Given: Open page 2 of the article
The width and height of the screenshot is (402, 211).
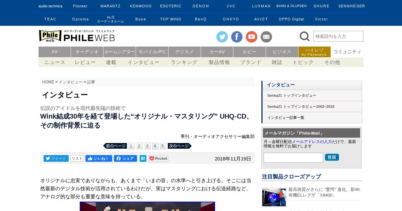Looking at the screenshot, I should pyautogui.click(x=140, y=146).
